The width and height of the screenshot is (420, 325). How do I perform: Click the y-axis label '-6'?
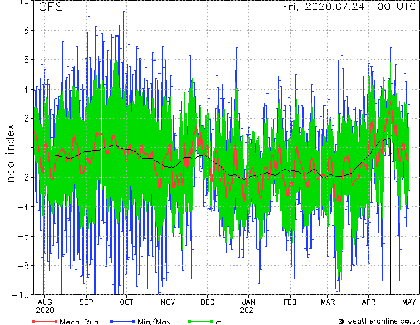tap(23, 236)
